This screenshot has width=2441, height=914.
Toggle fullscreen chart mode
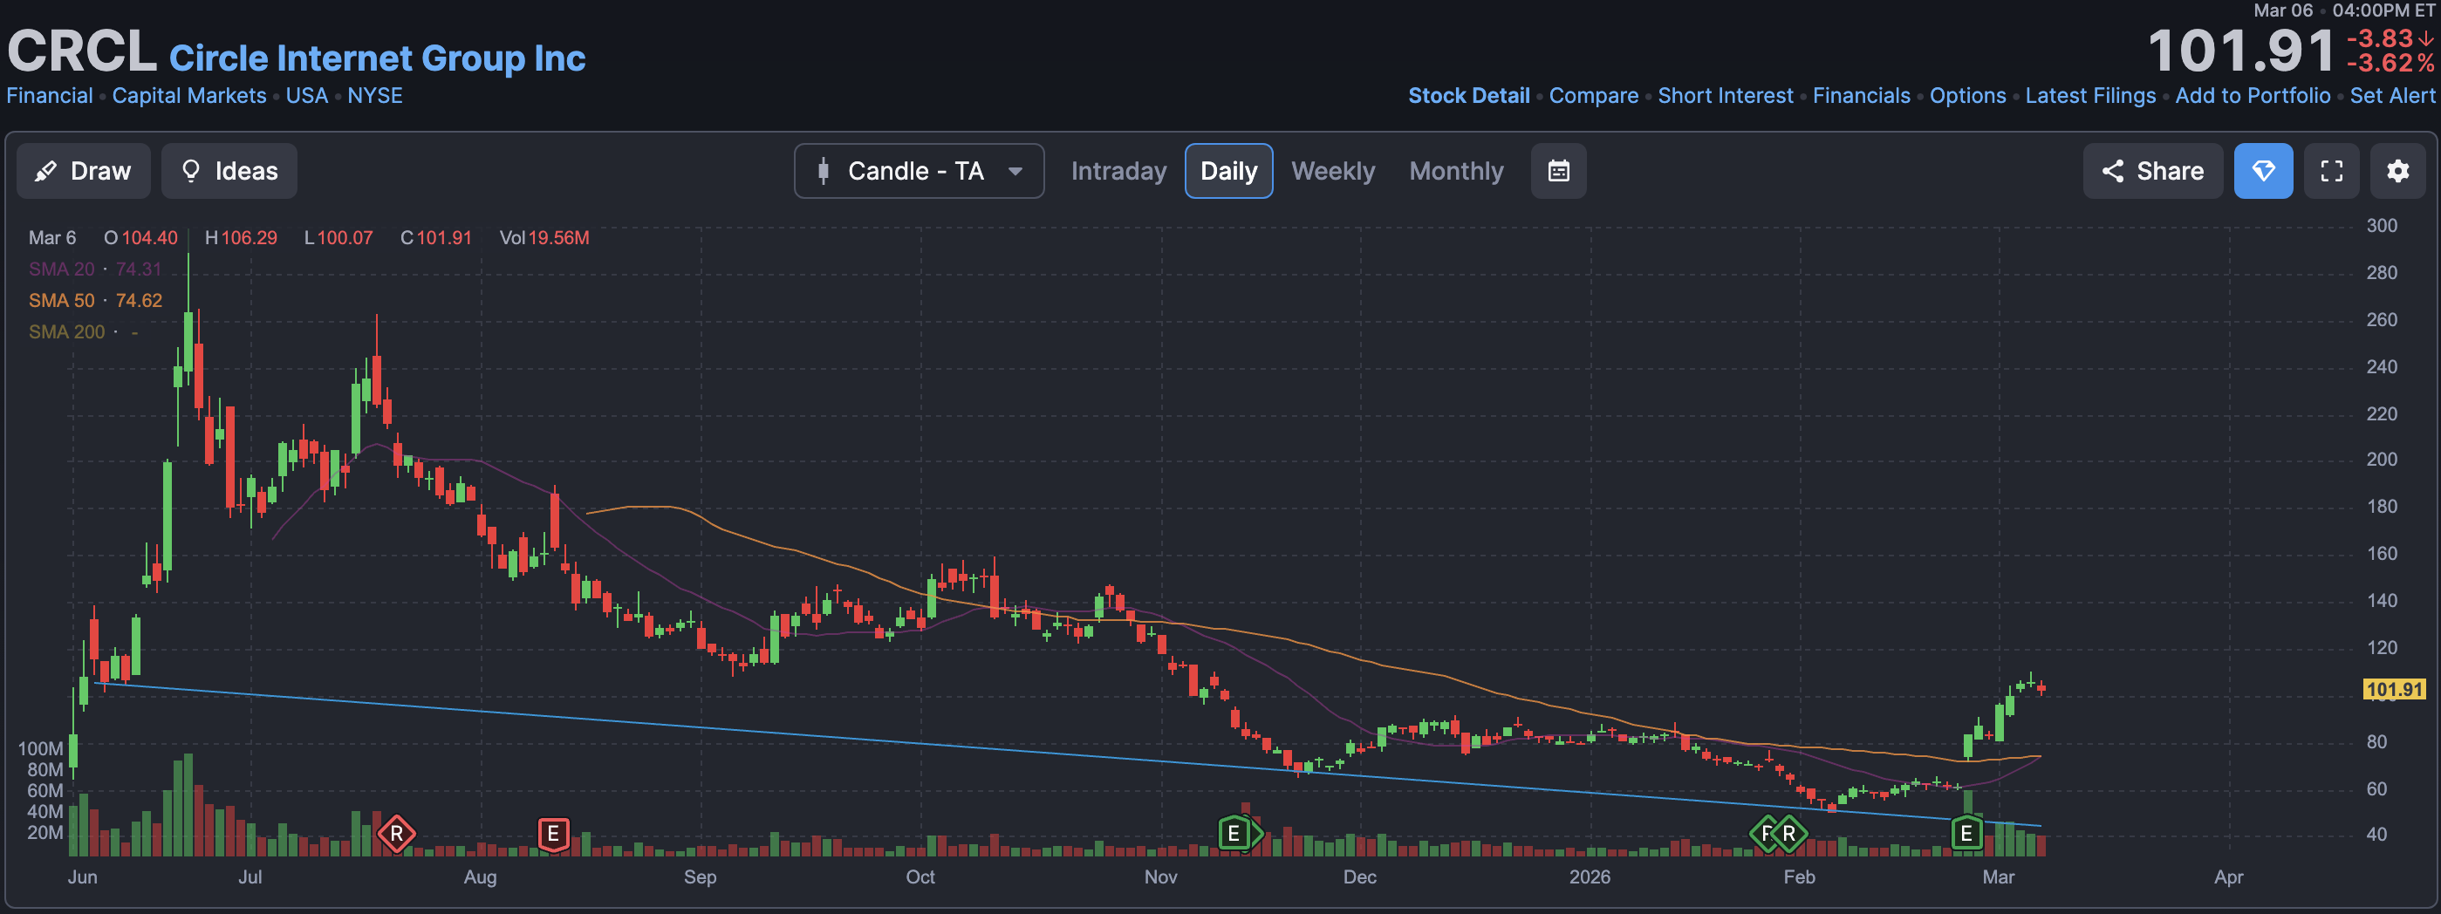pos(2332,170)
